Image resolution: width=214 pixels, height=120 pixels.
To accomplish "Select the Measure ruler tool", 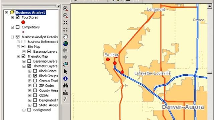I will (65, 93).
